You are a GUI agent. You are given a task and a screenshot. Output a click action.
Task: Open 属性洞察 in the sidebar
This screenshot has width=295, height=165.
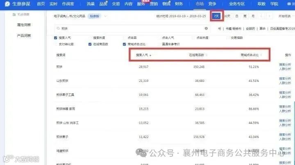coord(24,25)
